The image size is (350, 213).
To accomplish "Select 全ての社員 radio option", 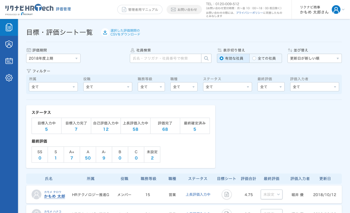I will point(266,58).
